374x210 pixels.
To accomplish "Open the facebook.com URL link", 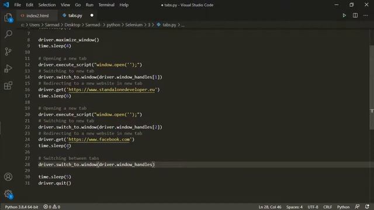I will click(x=99, y=139).
